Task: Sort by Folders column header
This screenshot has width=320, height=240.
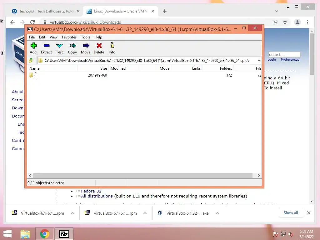Action: 218,68
